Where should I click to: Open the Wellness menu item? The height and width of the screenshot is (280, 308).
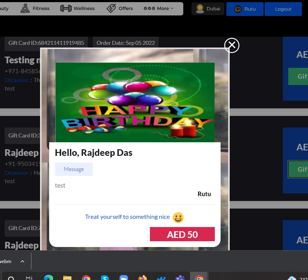[84, 8]
